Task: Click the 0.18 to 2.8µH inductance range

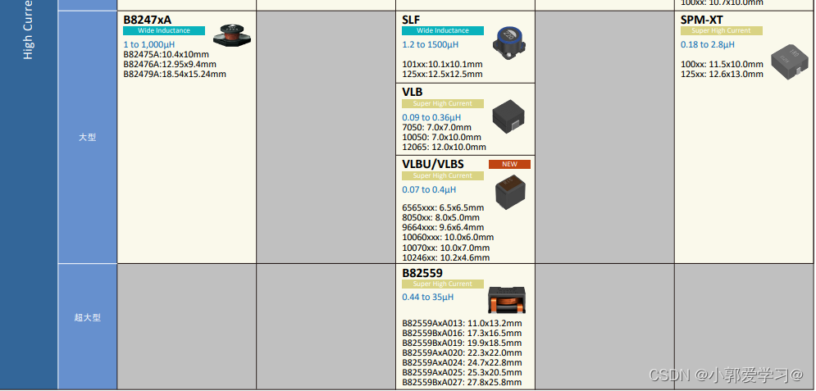Action: pos(708,45)
